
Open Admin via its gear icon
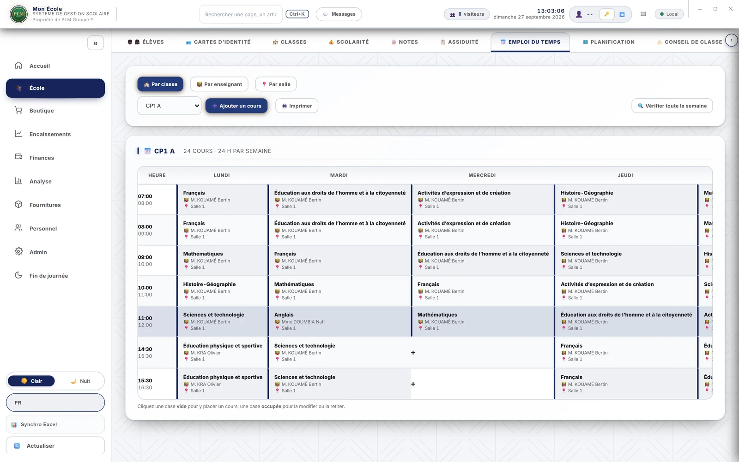[x=18, y=251]
